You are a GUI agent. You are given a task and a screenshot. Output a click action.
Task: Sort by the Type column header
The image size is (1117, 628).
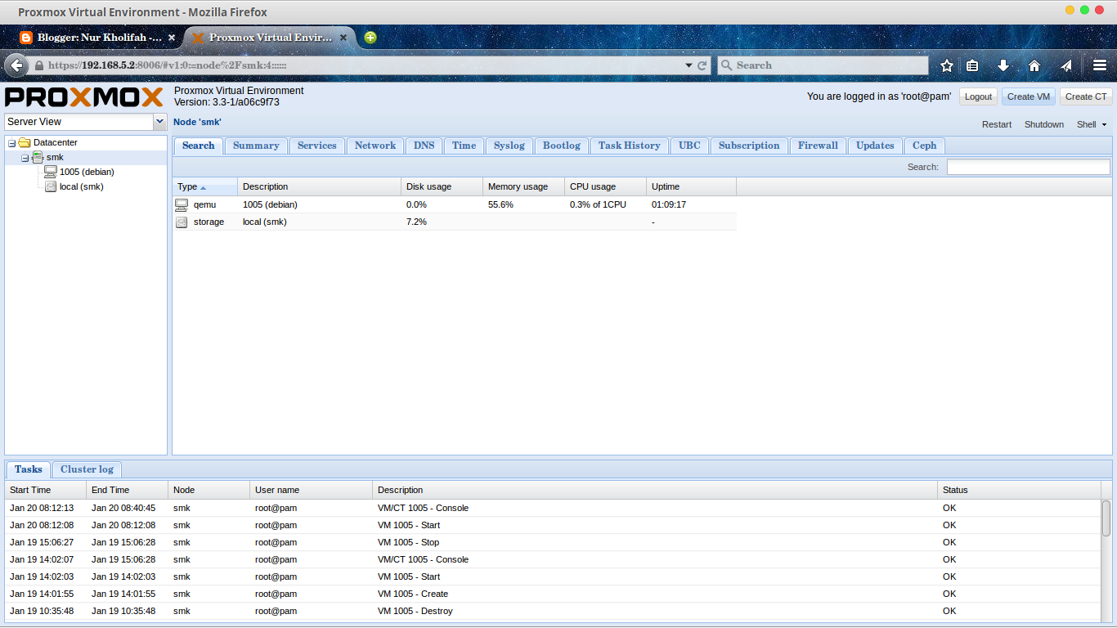tap(205, 186)
